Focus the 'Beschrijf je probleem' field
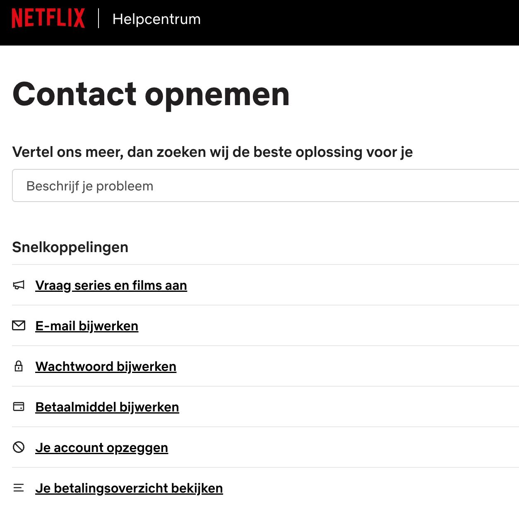 click(265, 186)
